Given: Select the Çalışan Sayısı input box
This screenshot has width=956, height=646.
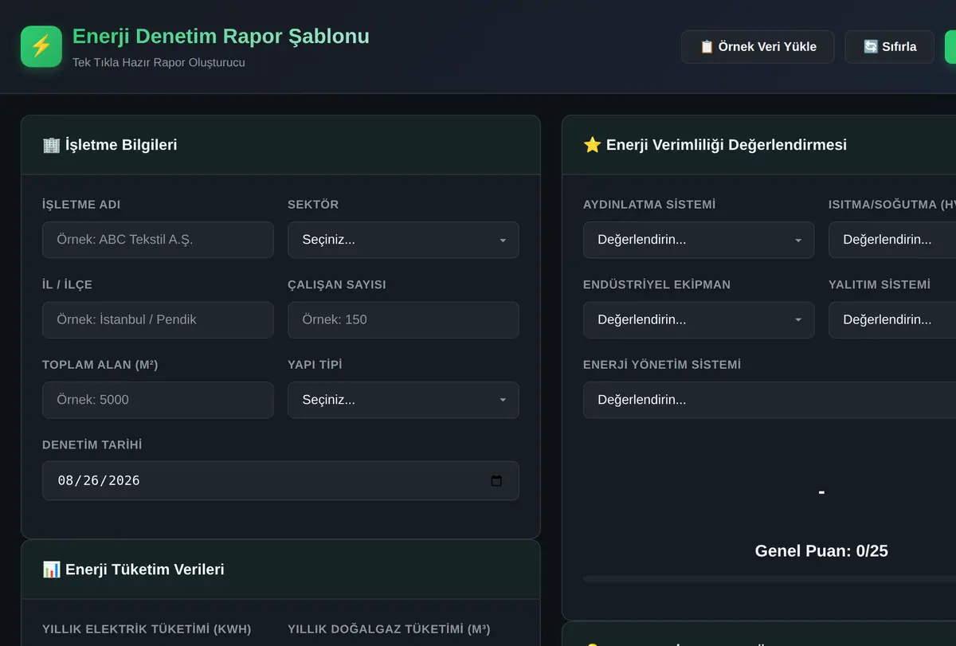Looking at the screenshot, I should pyautogui.click(x=403, y=319).
